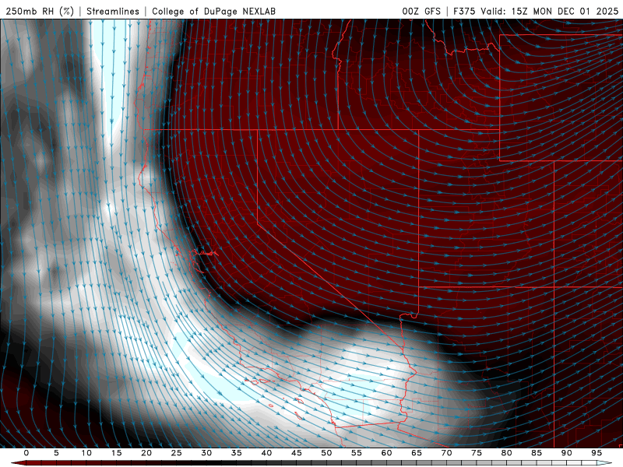Click the "60" value on the color scale
This screenshot has width=623, height=467.
coord(386,453)
